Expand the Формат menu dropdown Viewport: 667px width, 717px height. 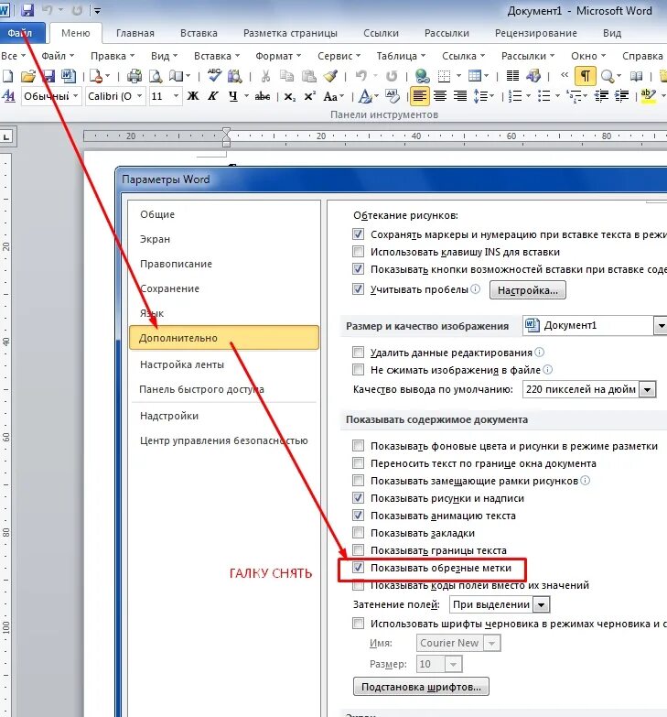tap(278, 56)
